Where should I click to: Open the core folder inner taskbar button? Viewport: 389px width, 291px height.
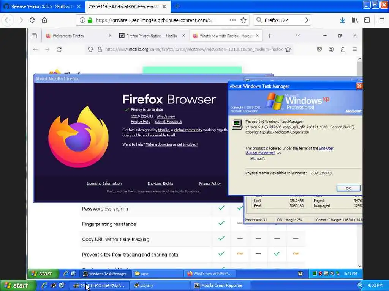157,274
